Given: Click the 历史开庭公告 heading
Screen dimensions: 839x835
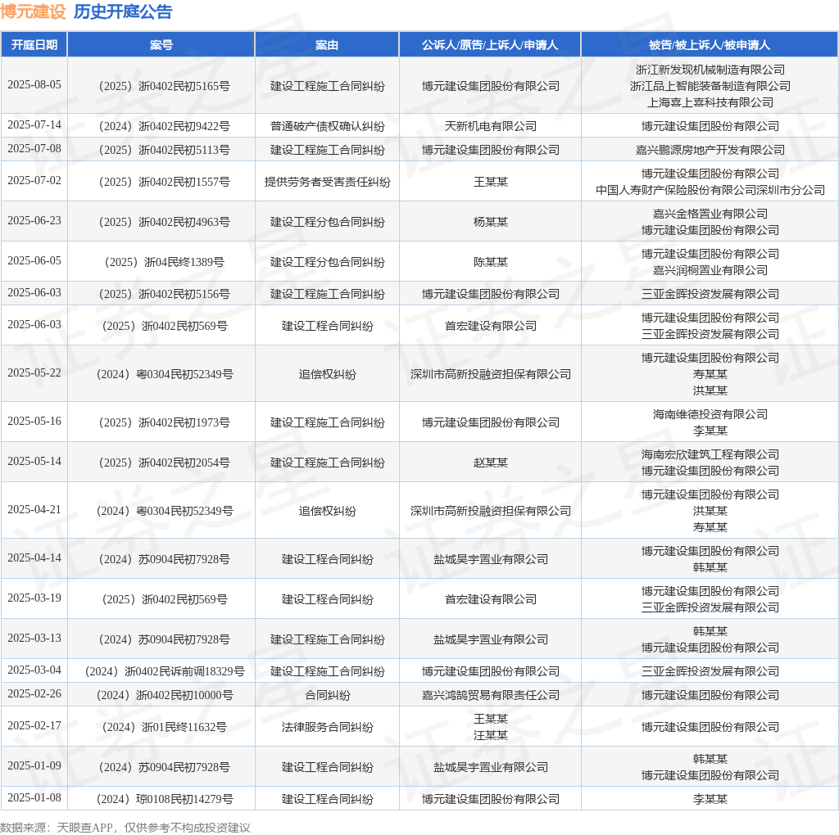Looking at the screenshot, I should tap(123, 11).
